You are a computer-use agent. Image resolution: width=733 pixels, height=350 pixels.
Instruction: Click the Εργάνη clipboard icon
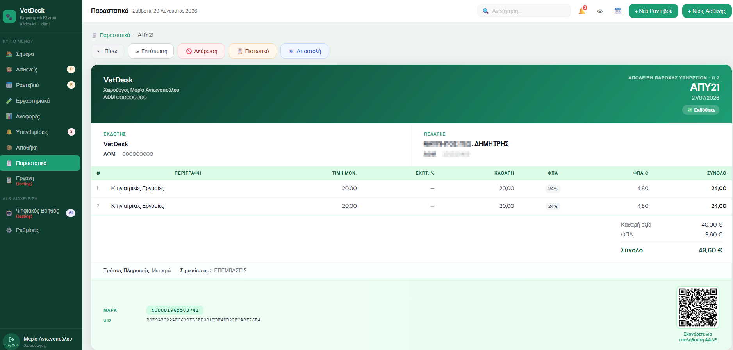9,180
